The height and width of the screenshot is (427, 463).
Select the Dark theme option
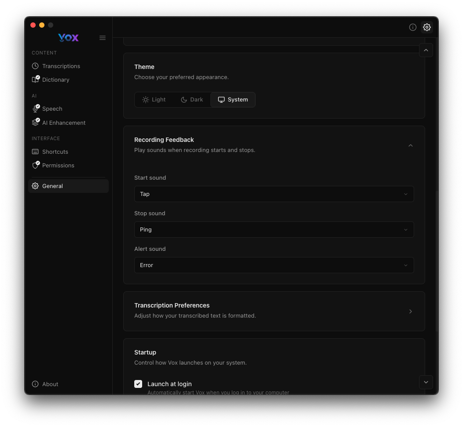coord(191,99)
